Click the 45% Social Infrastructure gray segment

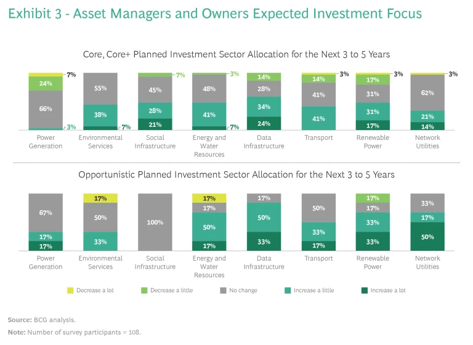coord(155,89)
